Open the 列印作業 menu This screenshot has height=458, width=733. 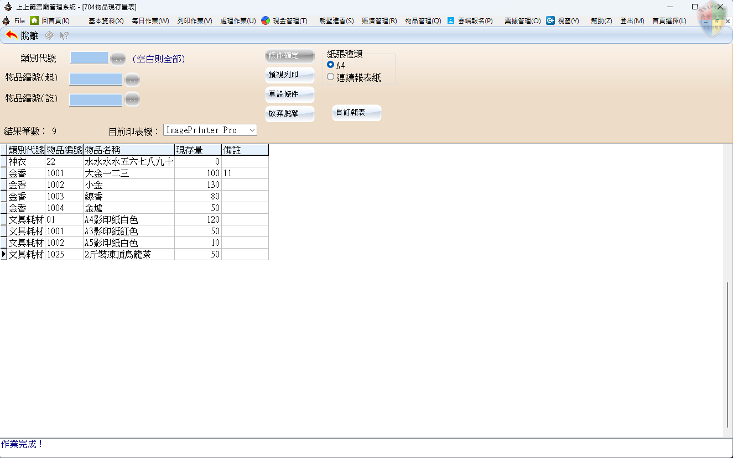pos(195,20)
